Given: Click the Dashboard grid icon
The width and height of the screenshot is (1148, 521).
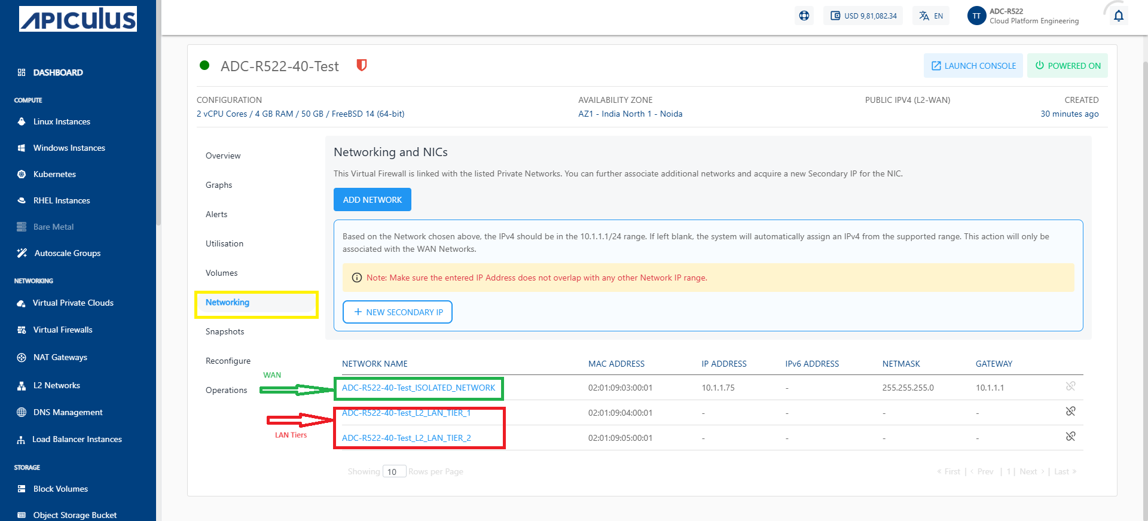Looking at the screenshot, I should 22,72.
